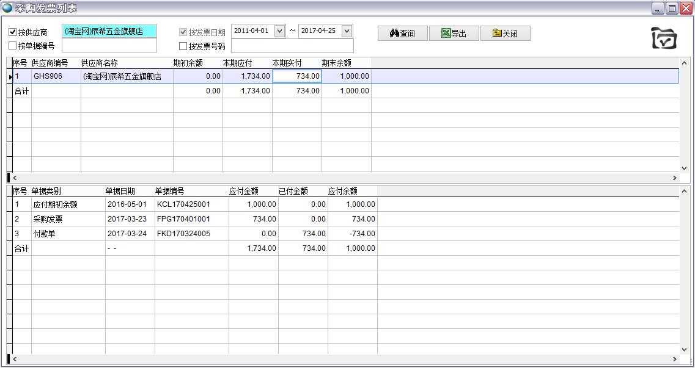695x368 pixels.
Task: Click the 查询 search button
Action: coord(402,34)
